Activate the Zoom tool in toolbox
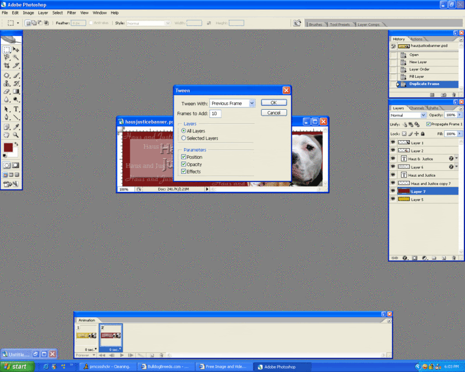This screenshot has height=372, width=465. pos(16,134)
